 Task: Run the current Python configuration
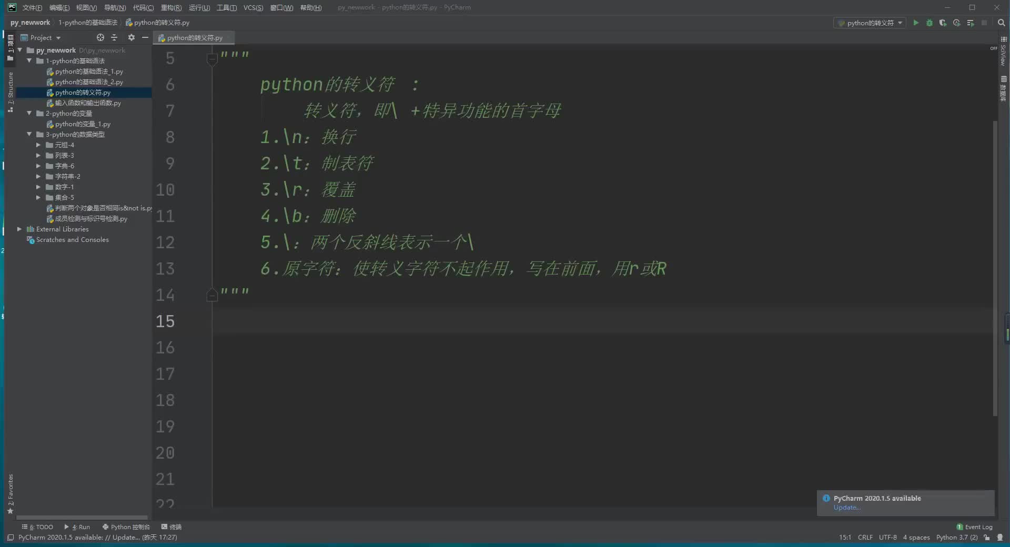click(x=916, y=23)
